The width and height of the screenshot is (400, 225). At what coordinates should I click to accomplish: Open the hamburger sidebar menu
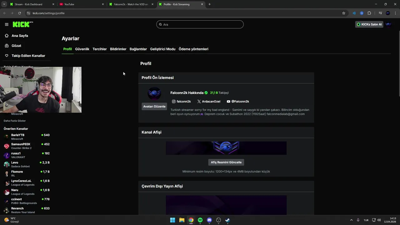point(7,24)
